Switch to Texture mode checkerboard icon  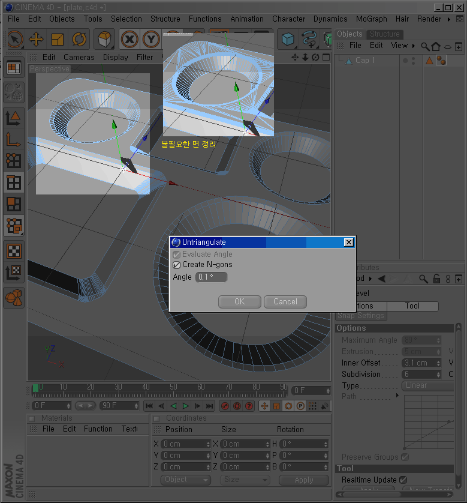click(x=14, y=251)
